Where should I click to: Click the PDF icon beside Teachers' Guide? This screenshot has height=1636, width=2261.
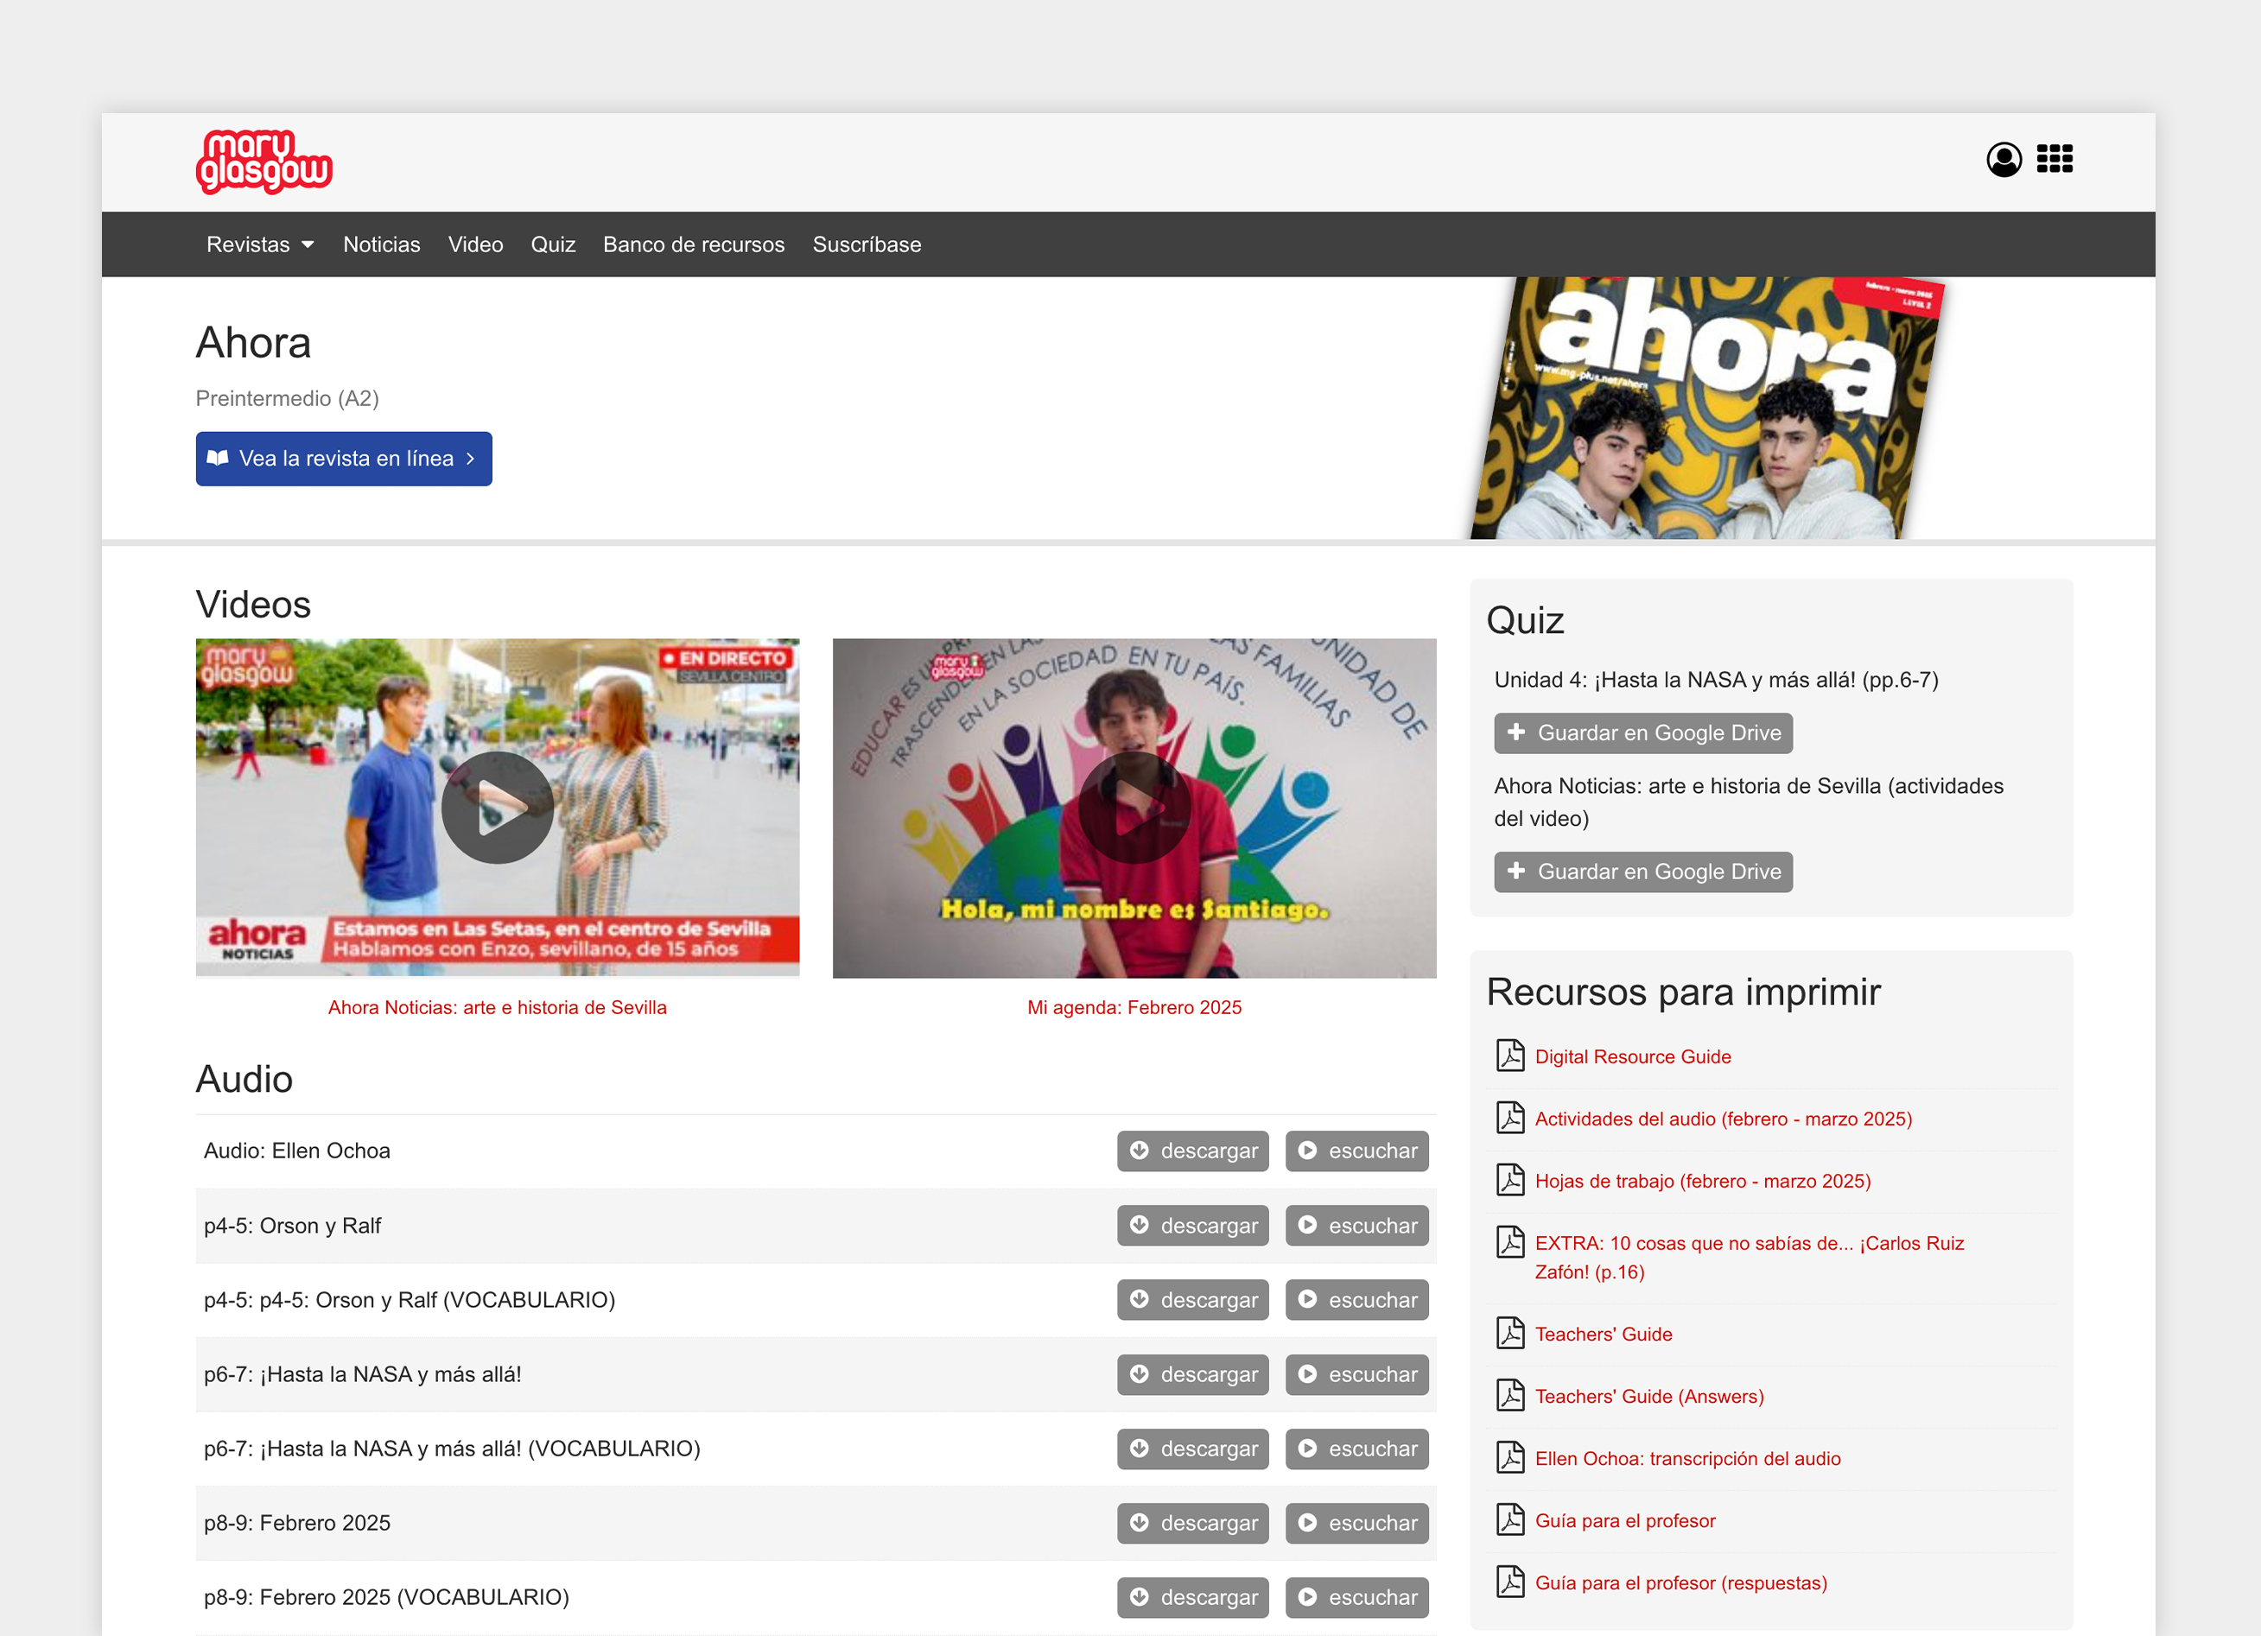pos(1509,1333)
